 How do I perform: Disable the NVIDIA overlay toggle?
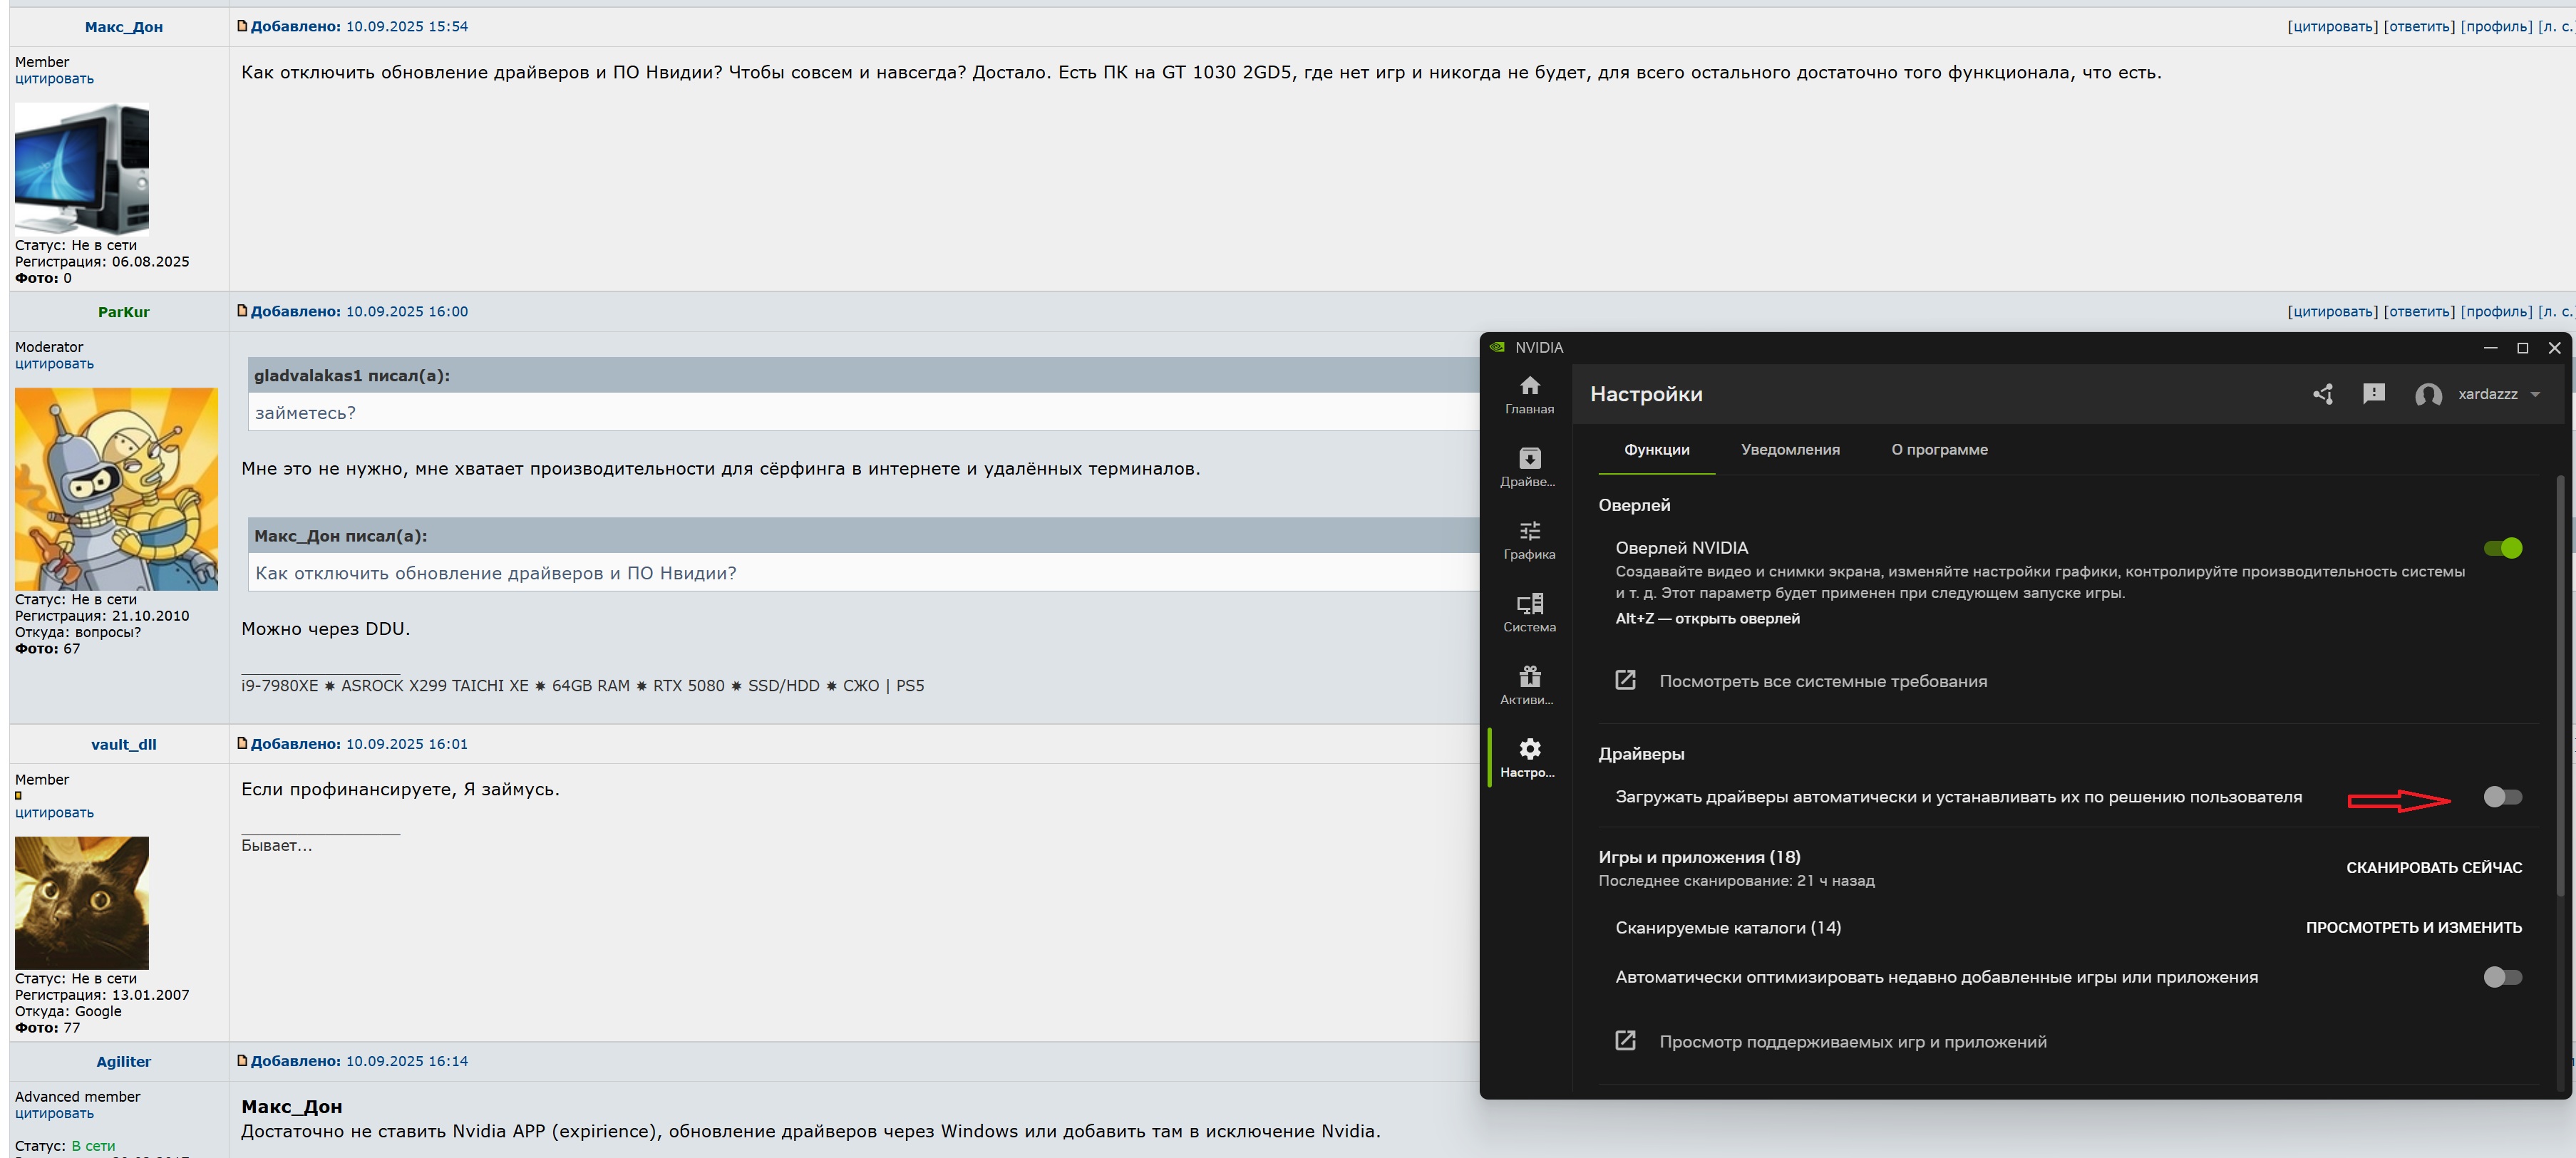tap(2502, 548)
